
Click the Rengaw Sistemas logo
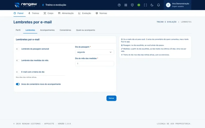point(26,5)
